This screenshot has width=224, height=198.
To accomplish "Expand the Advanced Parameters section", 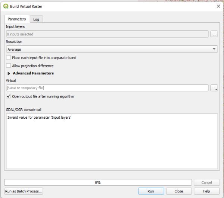I will pyautogui.click(x=9, y=73).
